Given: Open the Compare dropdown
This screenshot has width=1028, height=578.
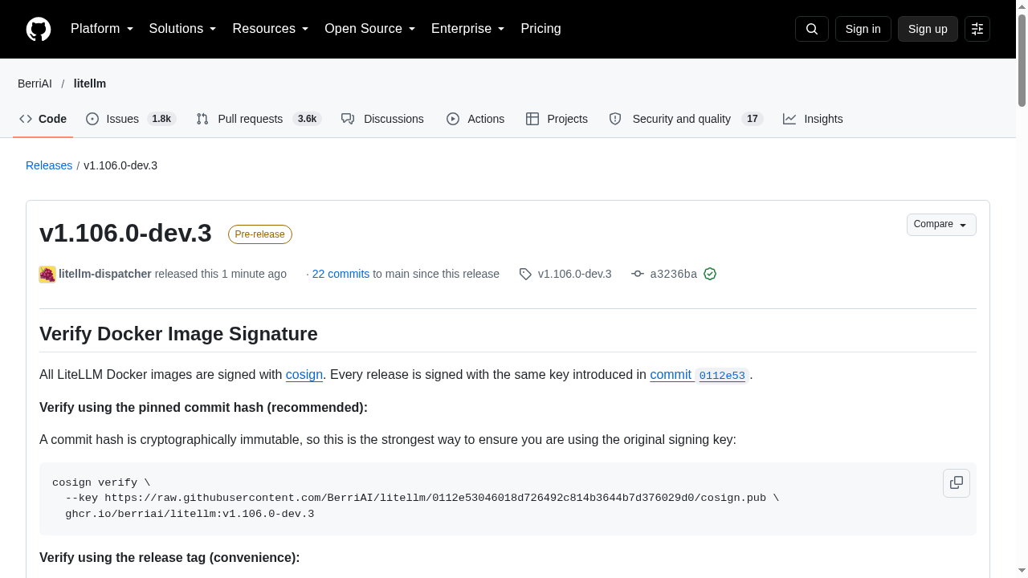Looking at the screenshot, I should coord(941,225).
